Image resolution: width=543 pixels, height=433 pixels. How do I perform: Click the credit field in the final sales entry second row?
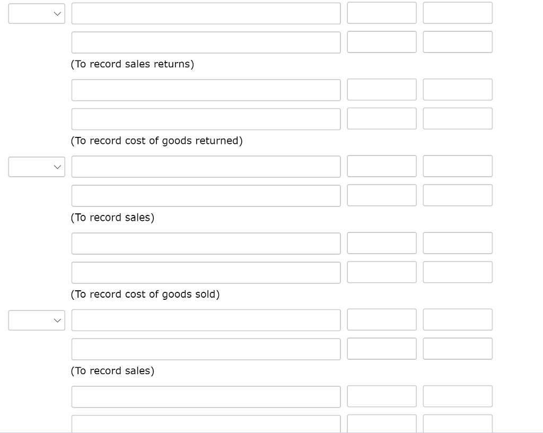pyautogui.click(x=458, y=349)
